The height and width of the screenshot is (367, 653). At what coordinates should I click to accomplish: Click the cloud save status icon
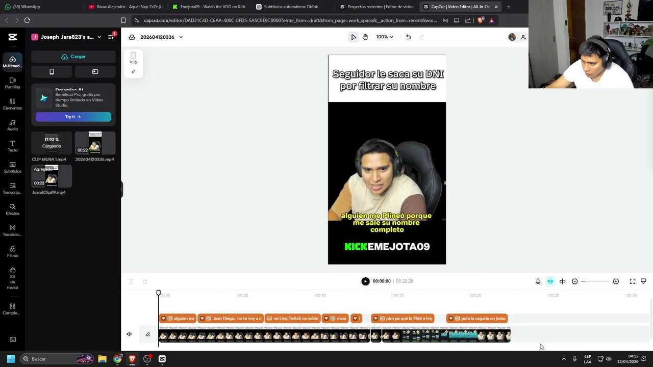132,37
